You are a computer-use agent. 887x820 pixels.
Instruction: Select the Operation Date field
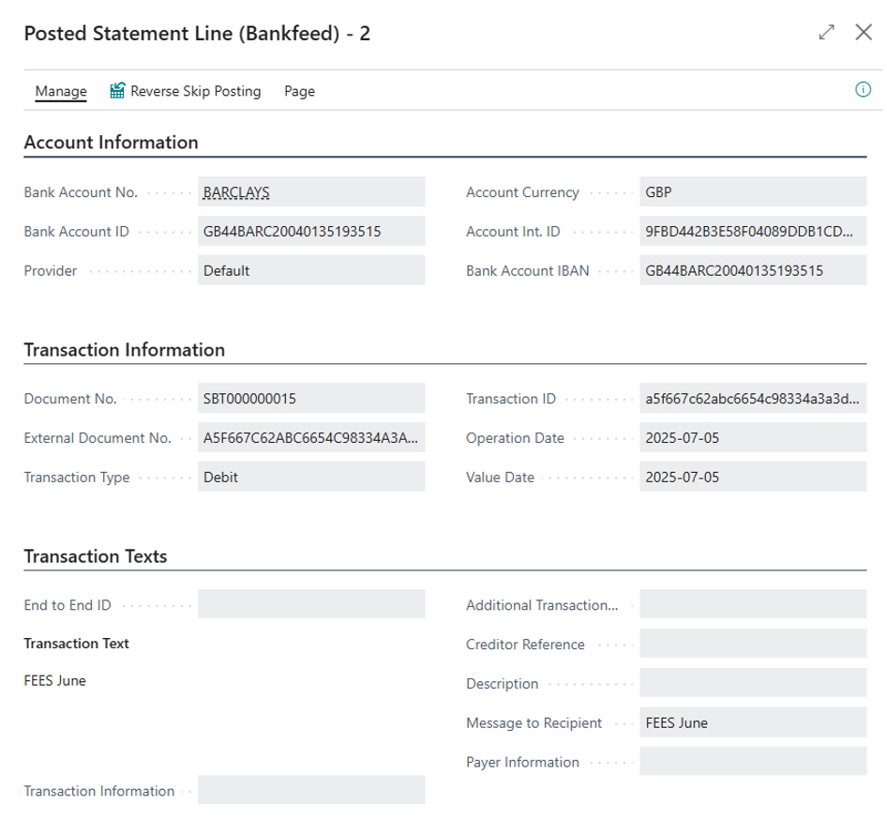pos(753,437)
